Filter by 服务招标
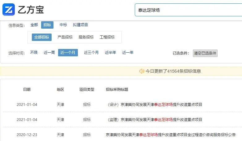 coord(86,37)
